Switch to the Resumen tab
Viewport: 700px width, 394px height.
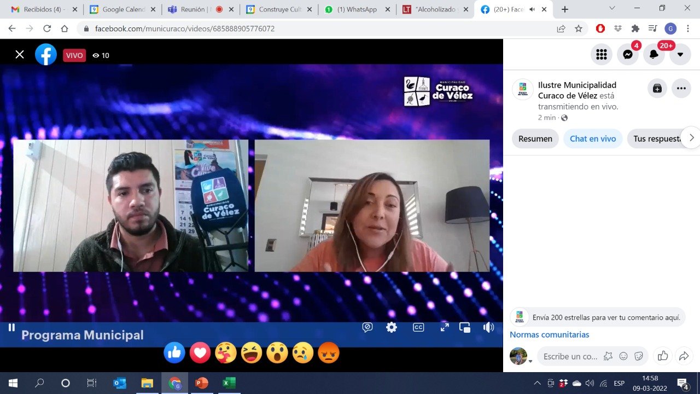click(x=535, y=138)
